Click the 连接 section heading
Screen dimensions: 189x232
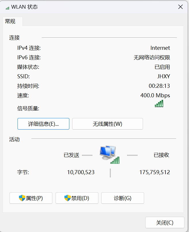14,38
